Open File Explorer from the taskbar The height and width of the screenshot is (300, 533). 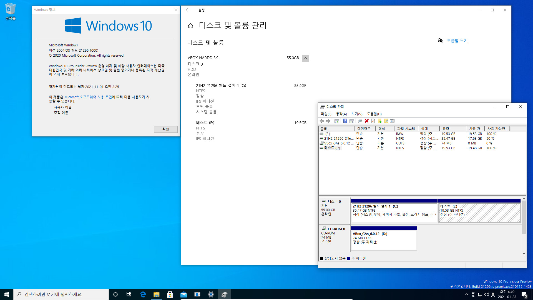click(x=157, y=294)
